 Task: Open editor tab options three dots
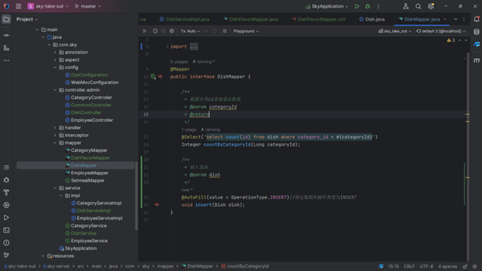click(464, 19)
